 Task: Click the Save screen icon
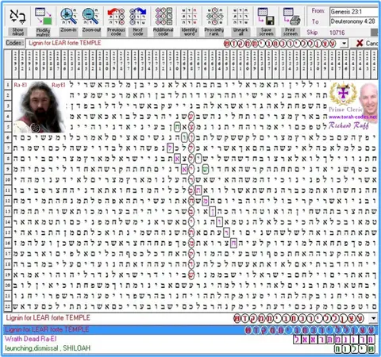tap(266, 17)
